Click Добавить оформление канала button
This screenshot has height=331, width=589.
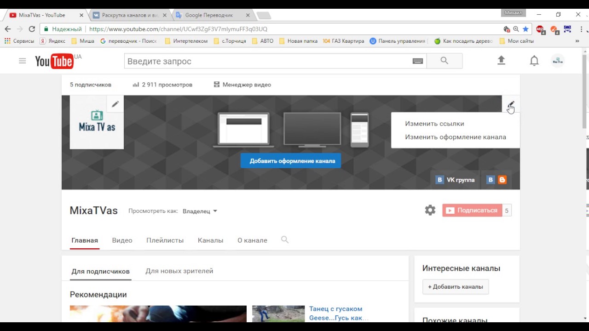click(x=291, y=161)
